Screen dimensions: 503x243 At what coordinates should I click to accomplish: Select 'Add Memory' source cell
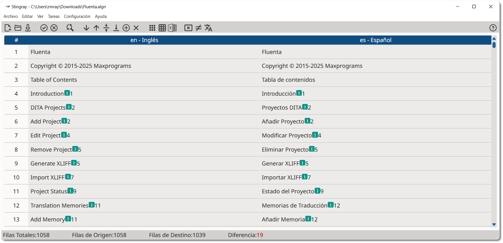[144, 219]
